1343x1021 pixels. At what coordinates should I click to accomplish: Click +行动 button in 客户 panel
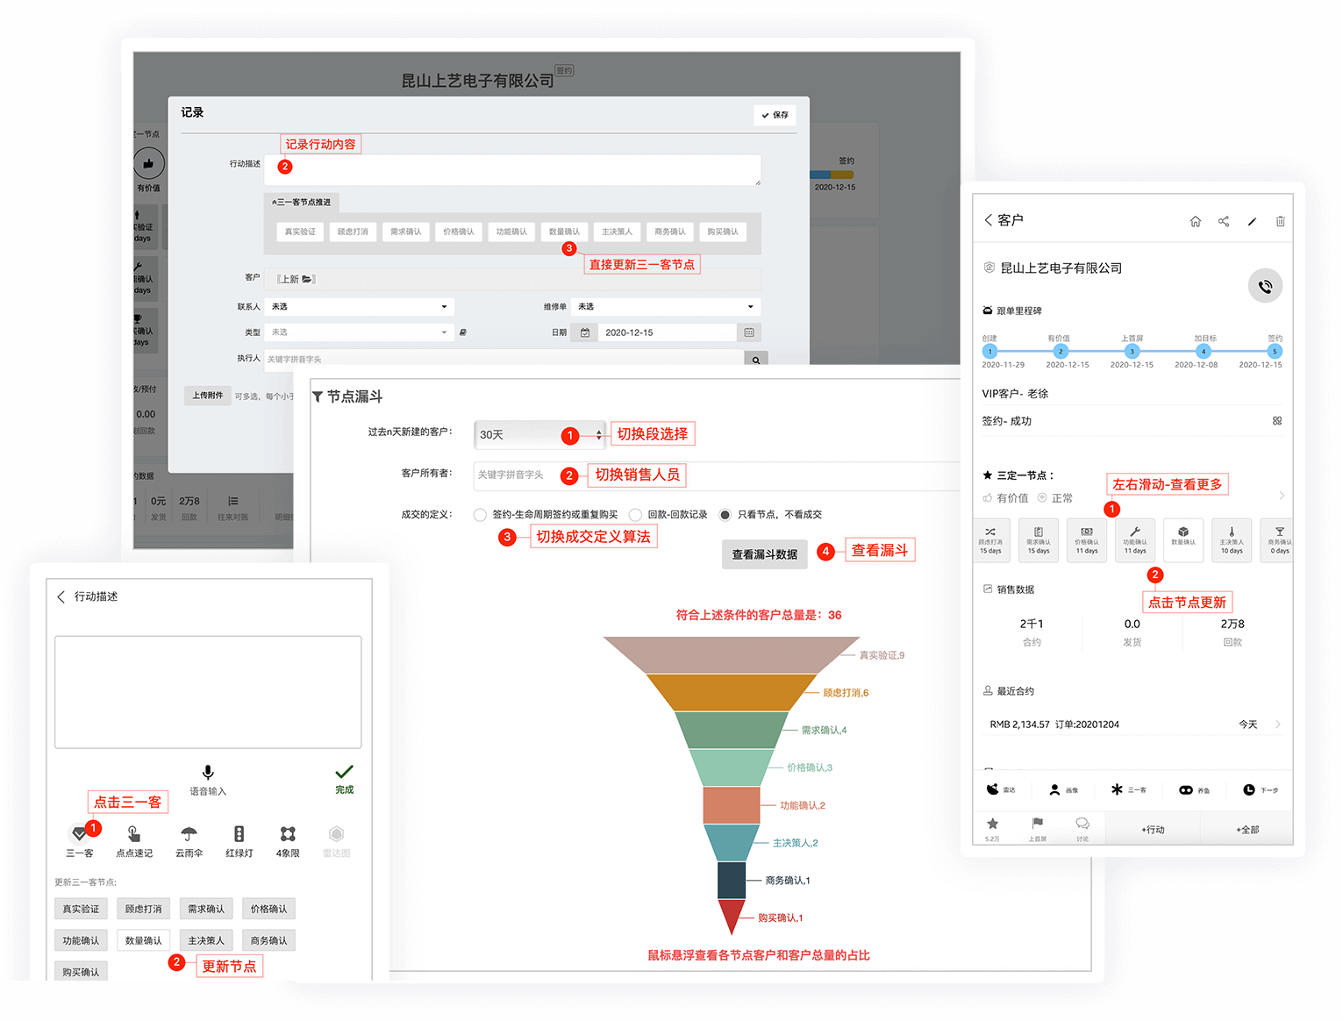tap(1153, 829)
